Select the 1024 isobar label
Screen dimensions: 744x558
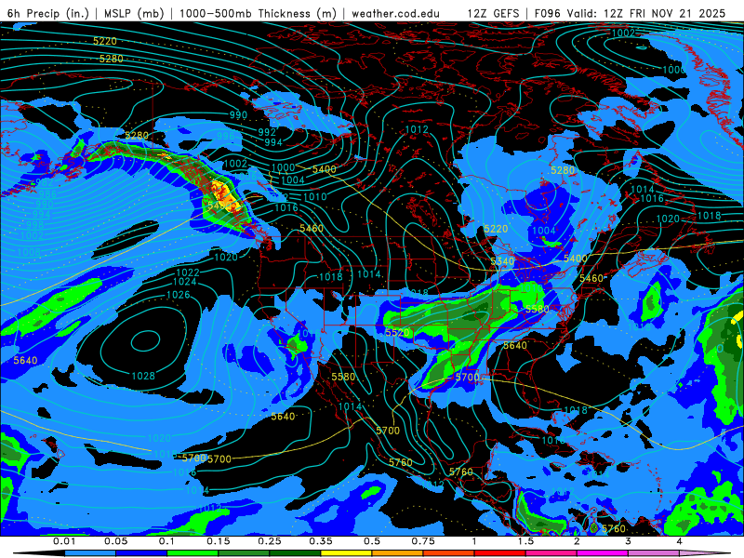tap(185, 282)
